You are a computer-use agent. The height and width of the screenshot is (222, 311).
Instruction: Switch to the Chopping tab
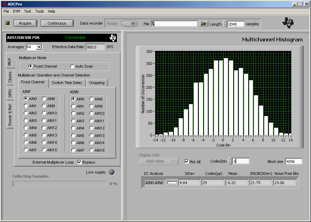(x=97, y=83)
